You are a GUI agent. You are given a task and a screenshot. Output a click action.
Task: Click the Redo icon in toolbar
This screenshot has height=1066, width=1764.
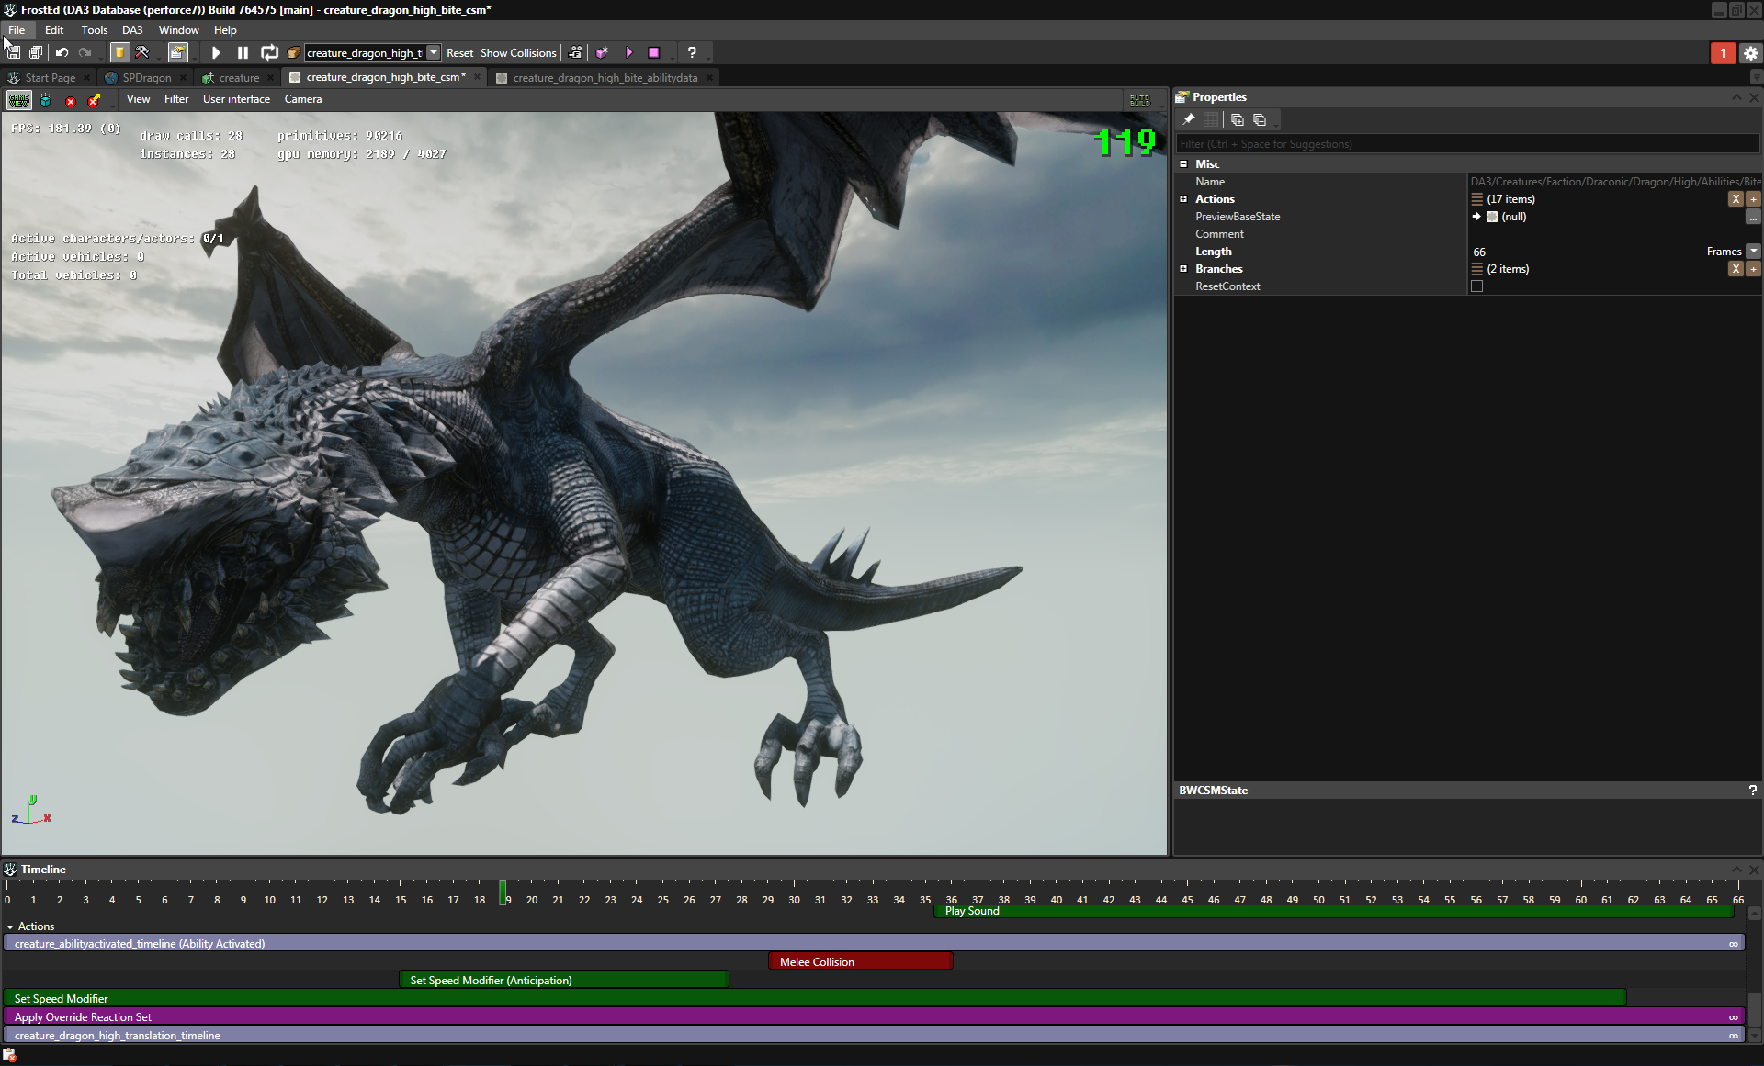[x=84, y=51]
